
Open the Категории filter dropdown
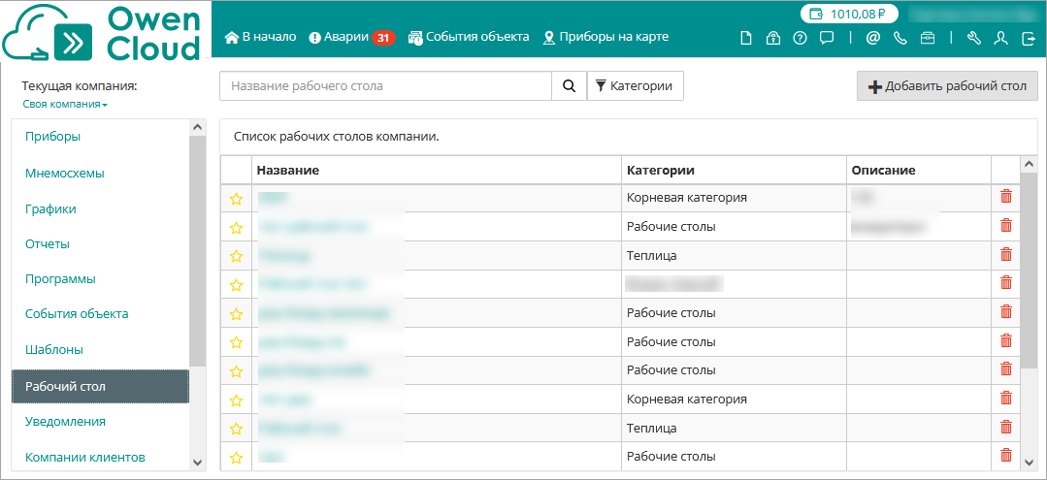point(636,86)
